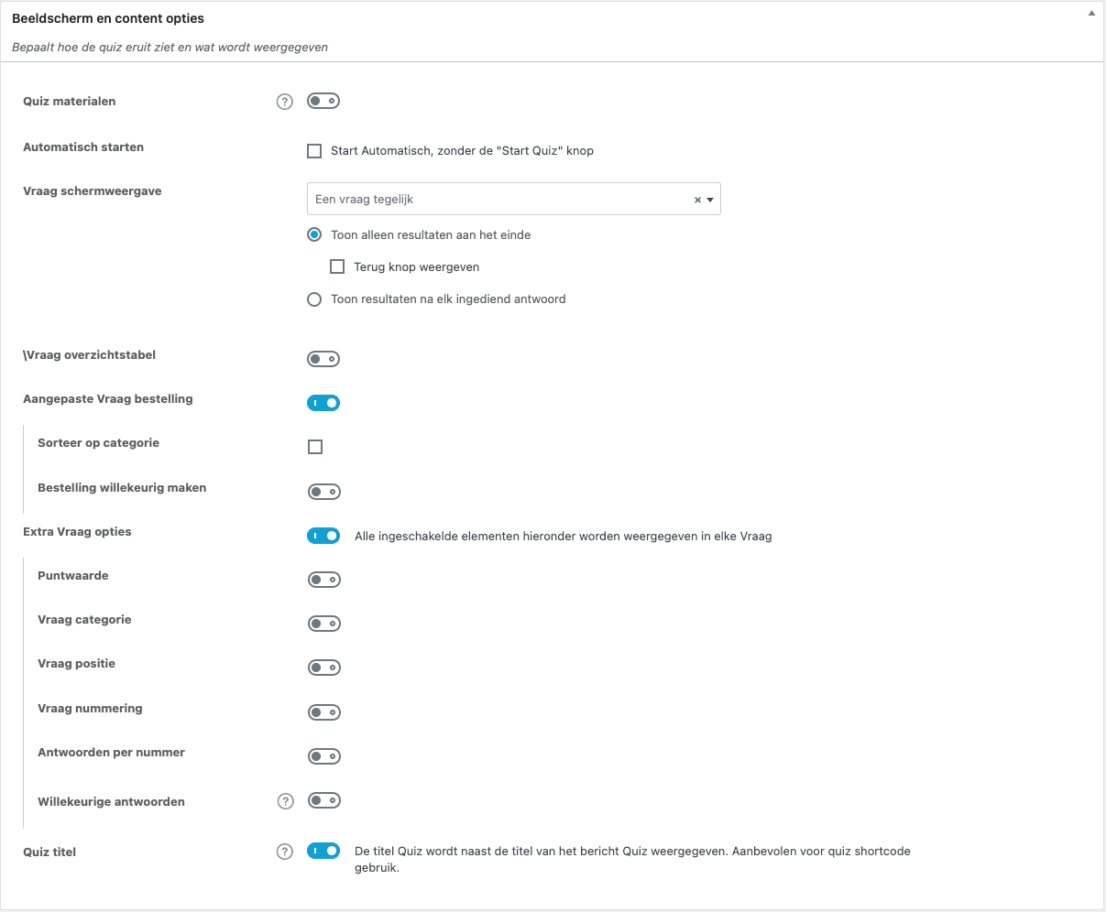Image resolution: width=1106 pixels, height=912 pixels.
Task: Enable Bestelling willekeurig maken switch
Action: pyautogui.click(x=323, y=492)
